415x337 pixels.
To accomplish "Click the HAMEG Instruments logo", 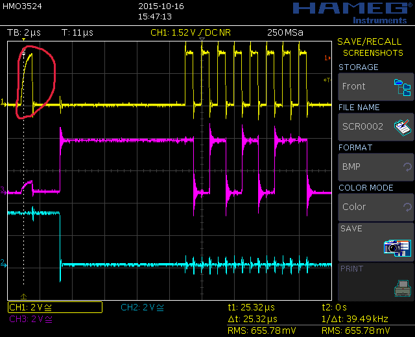I will [353, 13].
